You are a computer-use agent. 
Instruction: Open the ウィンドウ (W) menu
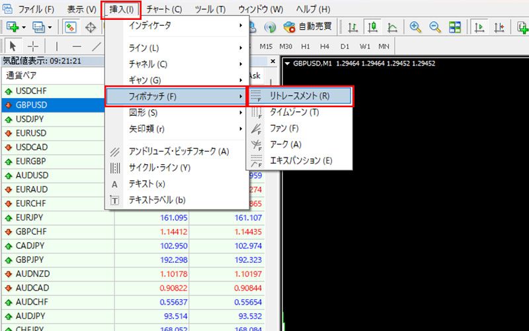tap(261, 9)
